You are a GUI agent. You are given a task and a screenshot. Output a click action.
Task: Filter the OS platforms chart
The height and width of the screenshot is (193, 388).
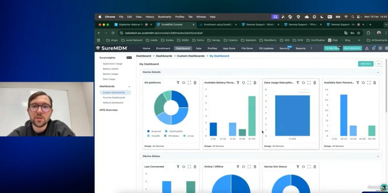tap(178, 83)
